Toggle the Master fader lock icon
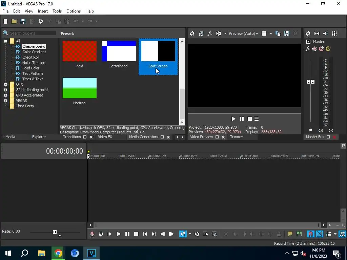This screenshot has height=260, width=347. point(310,130)
